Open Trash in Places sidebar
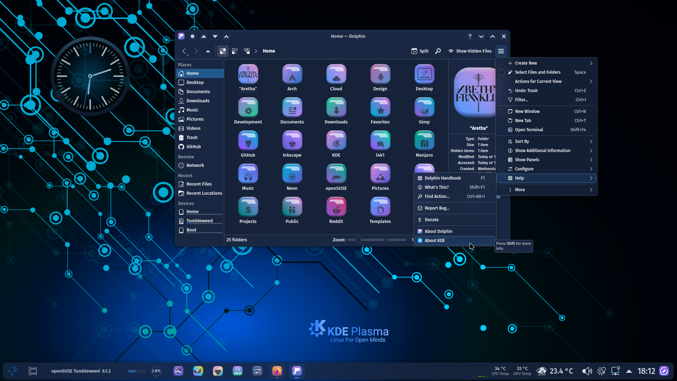 coord(200,138)
